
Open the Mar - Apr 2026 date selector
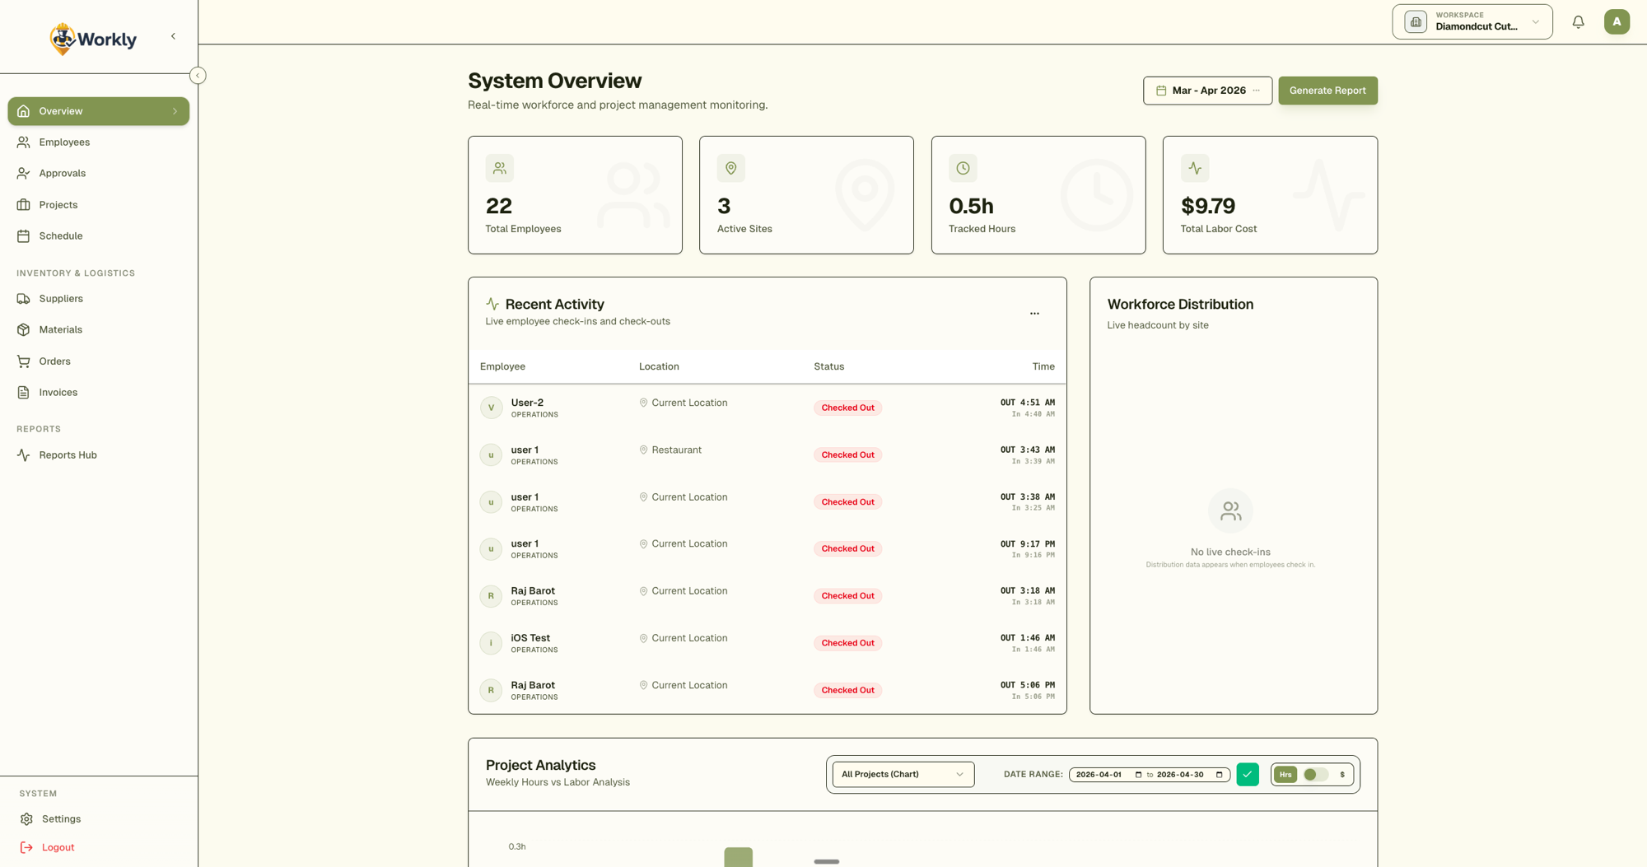1207,91
